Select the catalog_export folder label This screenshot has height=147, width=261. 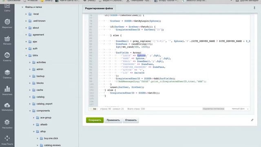(44, 104)
